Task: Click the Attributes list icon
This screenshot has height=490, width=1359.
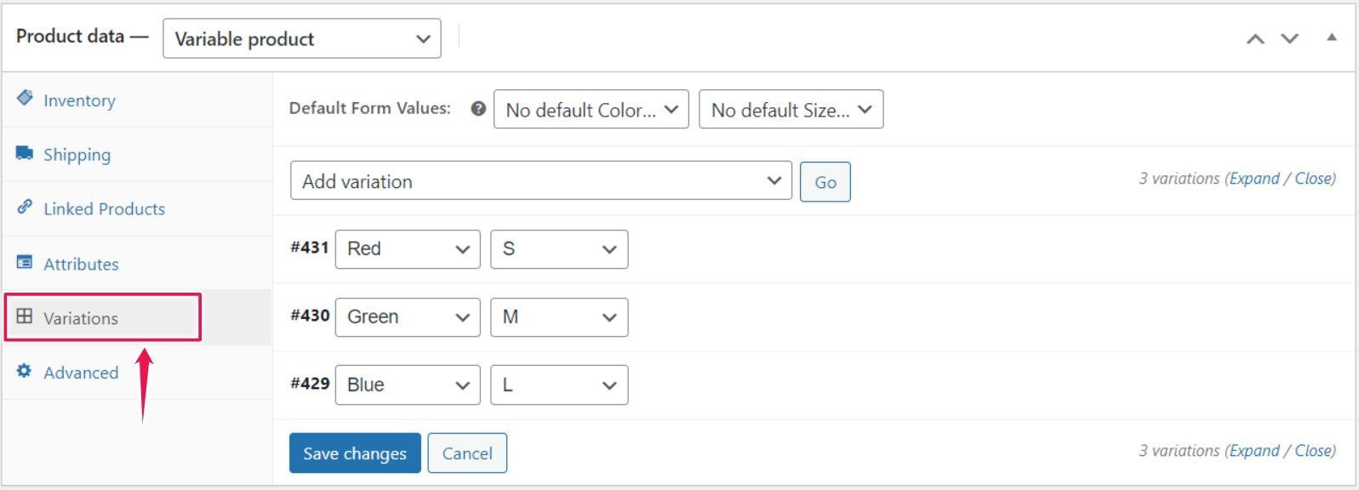Action: [25, 262]
